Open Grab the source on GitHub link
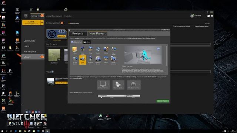237x133 pixels. 181,26
